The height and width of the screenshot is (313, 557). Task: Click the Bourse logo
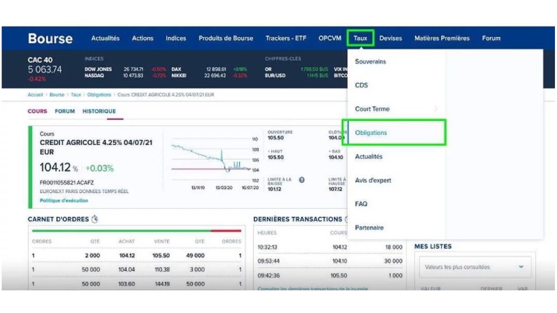[50, 39]
